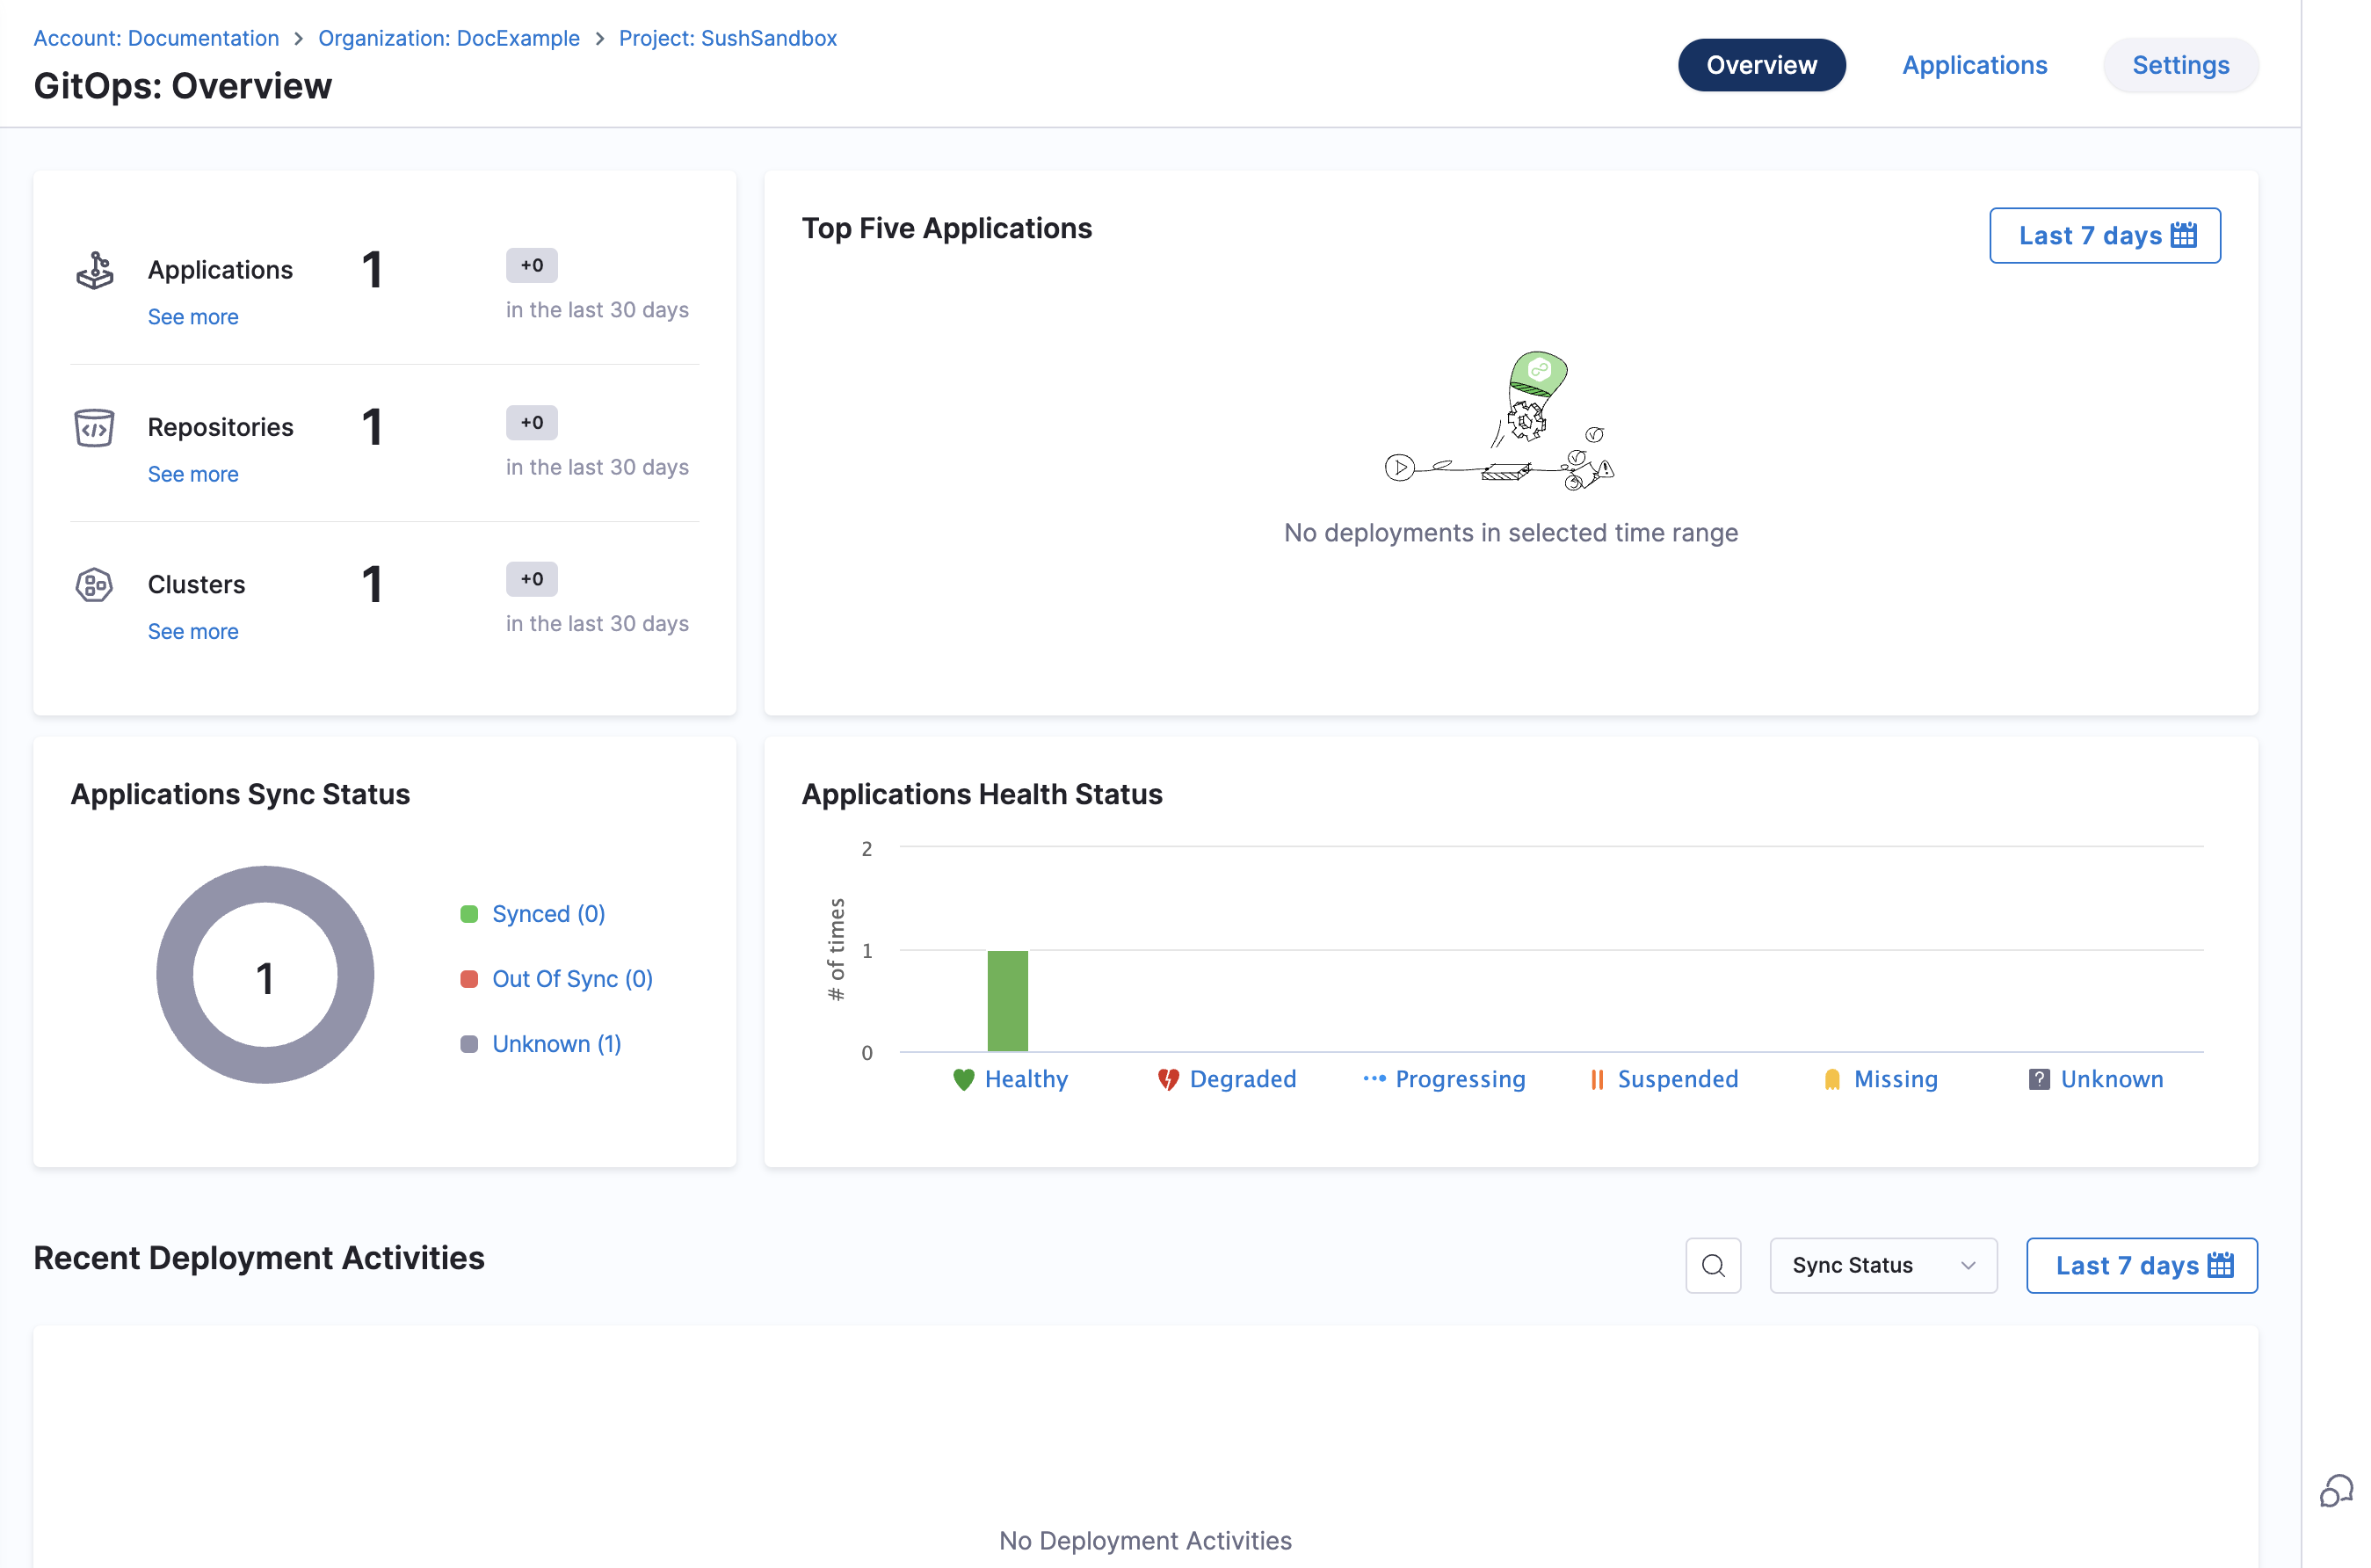Switch to the Applications tab
This screenshot has height=1568, width=2371.
point(1974,65)
